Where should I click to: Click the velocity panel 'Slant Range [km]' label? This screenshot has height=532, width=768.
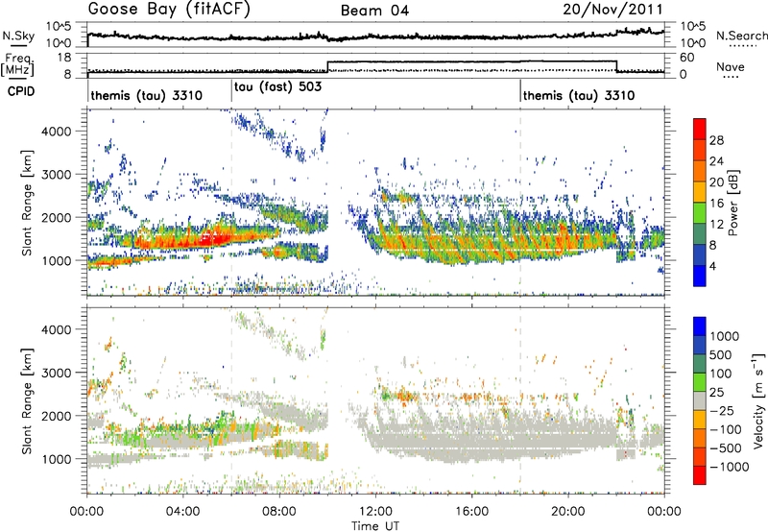[x=27, y=400]
